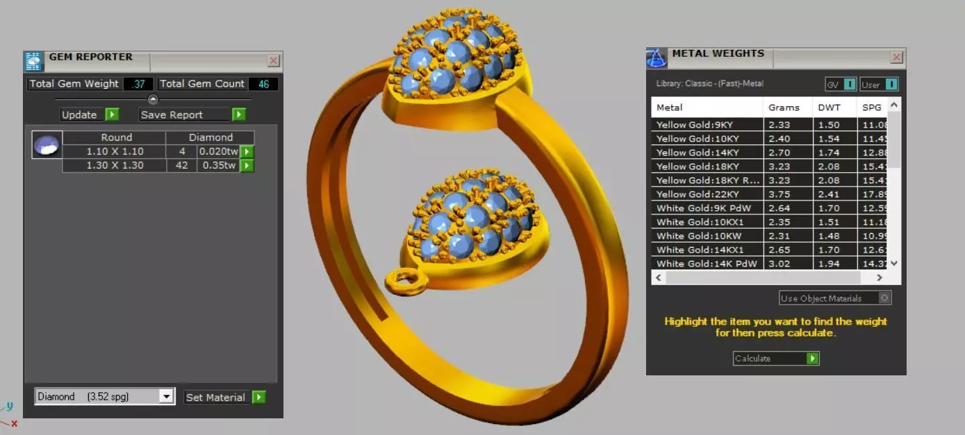Image resolution: width=965 pixels, height=435 pixels.
Task: Click the green arrow on the 0.020tw row
Action: click(247, 152)
